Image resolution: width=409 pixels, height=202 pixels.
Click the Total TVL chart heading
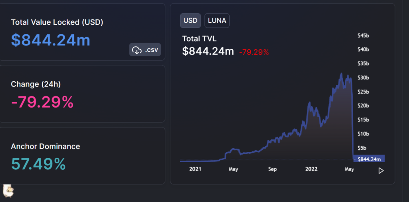199,39
